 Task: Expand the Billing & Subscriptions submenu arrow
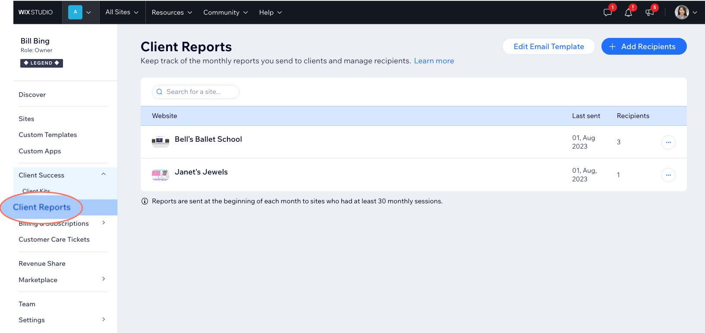[104, 222]
